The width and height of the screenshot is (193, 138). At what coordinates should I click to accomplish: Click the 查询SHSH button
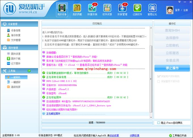[x=172, y=30]
